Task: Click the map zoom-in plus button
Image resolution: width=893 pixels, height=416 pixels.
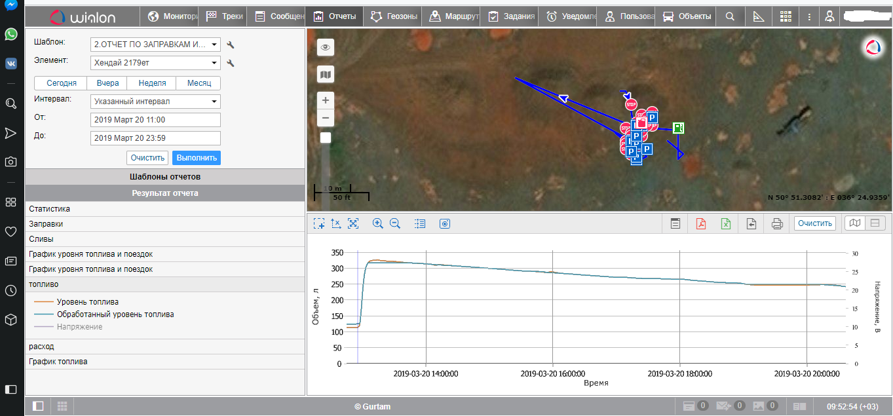Action: [x=326, y=100]
